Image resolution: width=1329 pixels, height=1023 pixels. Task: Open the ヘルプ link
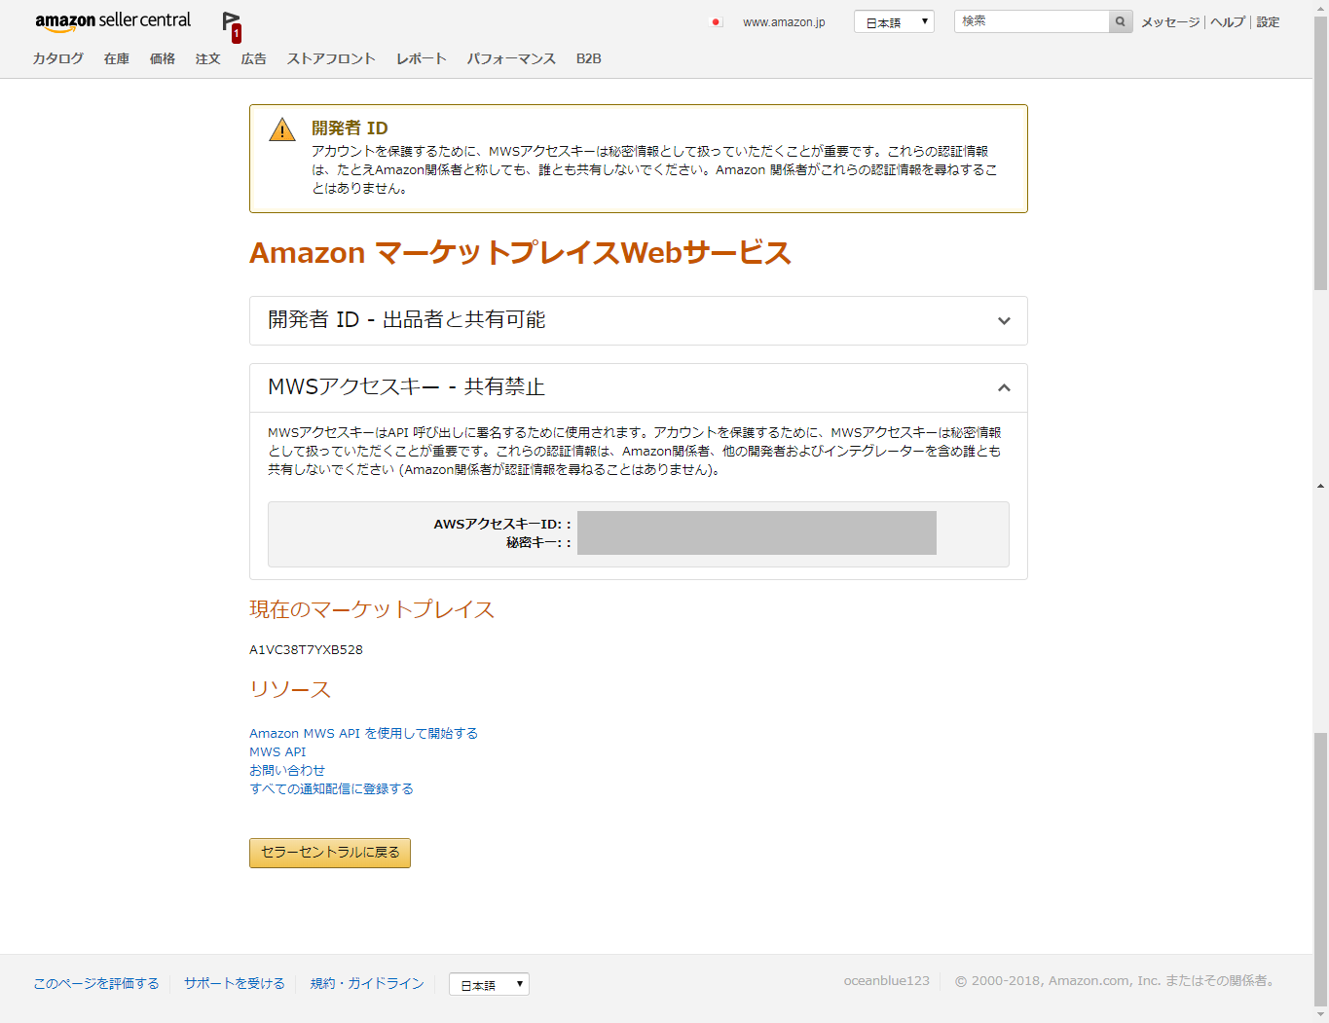(1228, 22)
